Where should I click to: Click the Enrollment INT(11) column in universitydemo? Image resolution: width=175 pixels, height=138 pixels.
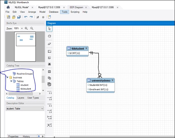tap(99, 89)
